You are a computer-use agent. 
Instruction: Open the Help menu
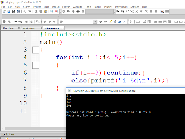(145, 7)
